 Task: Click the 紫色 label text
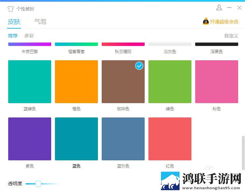(30, 166)
